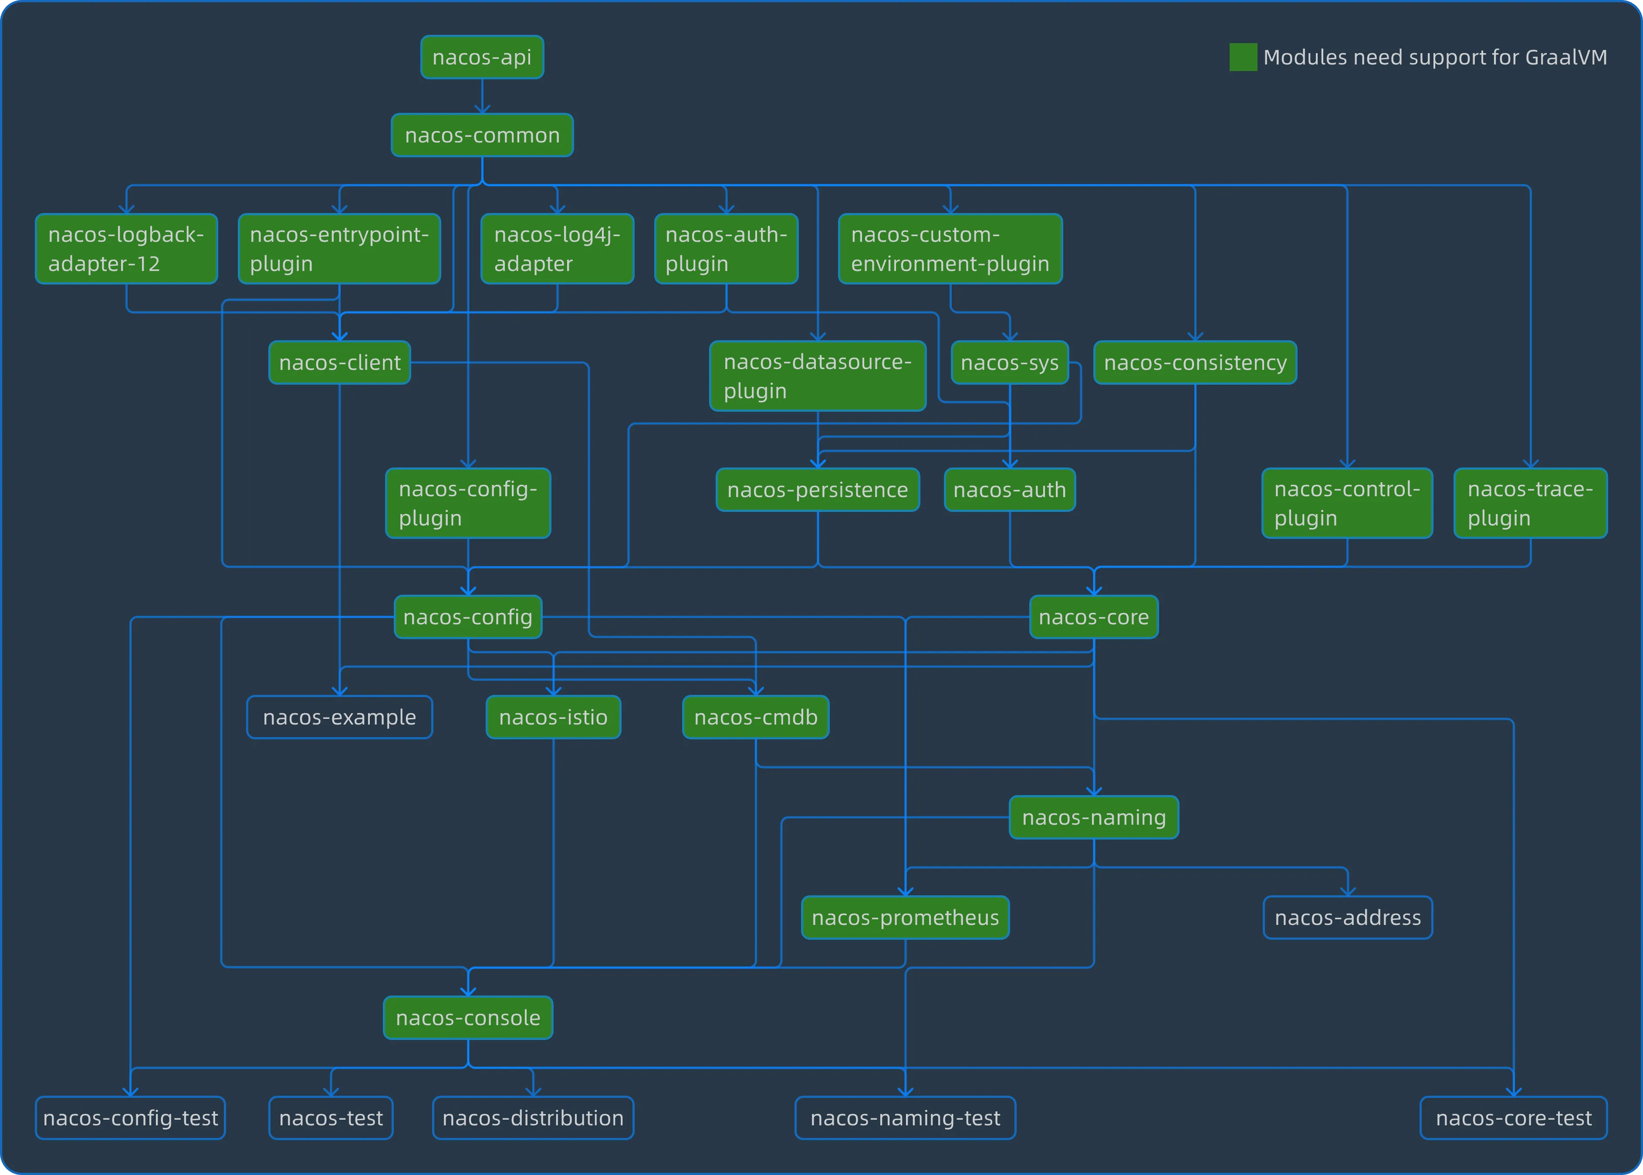Viewport: 1643px width, 1175px height.
Task: Select the nacos-test box
Action: (x=331, y=1118)
